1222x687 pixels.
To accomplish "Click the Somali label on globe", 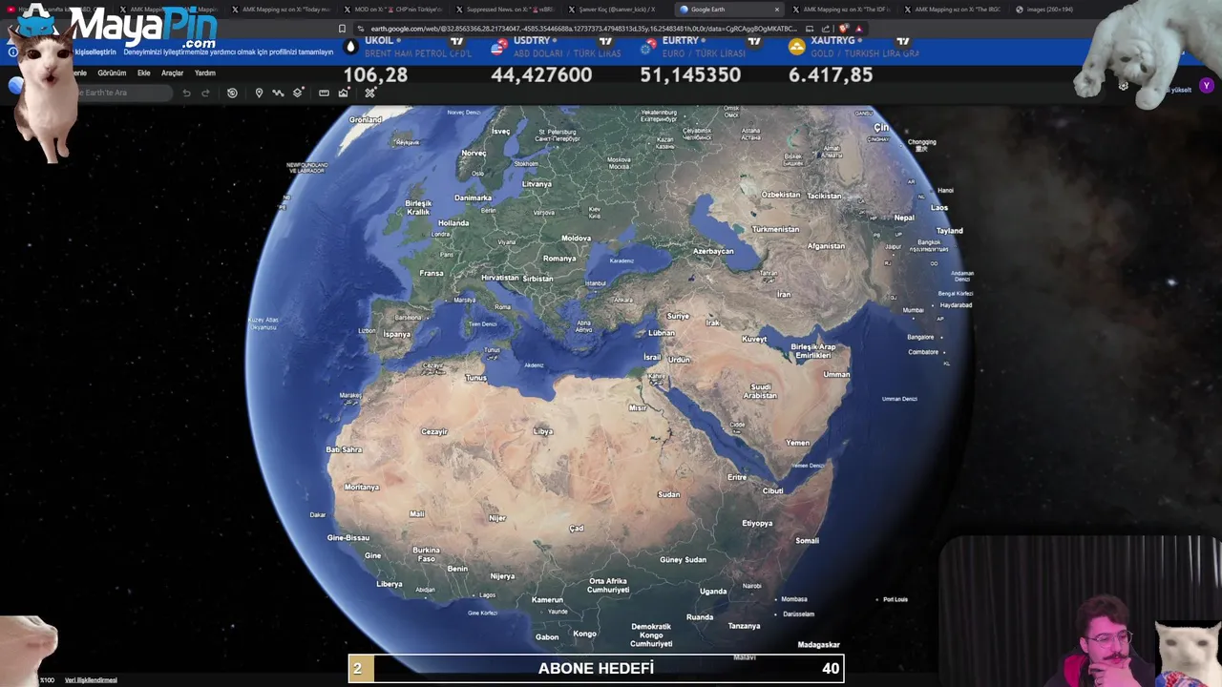I will tap(808, 540).
